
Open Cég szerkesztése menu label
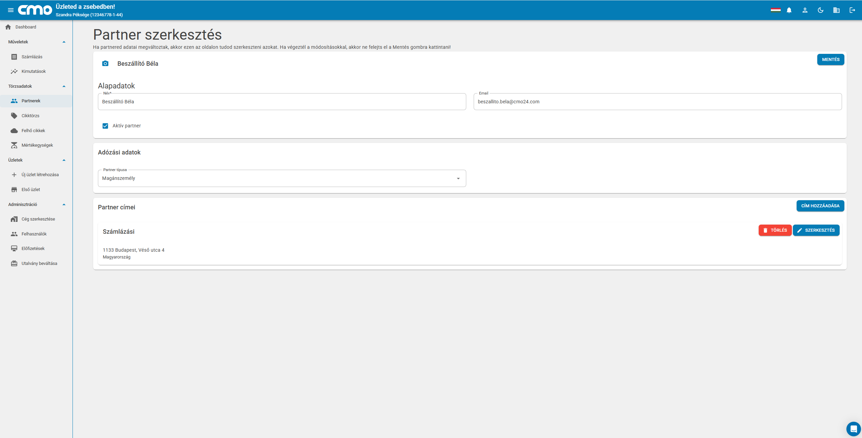pos(38,219)
